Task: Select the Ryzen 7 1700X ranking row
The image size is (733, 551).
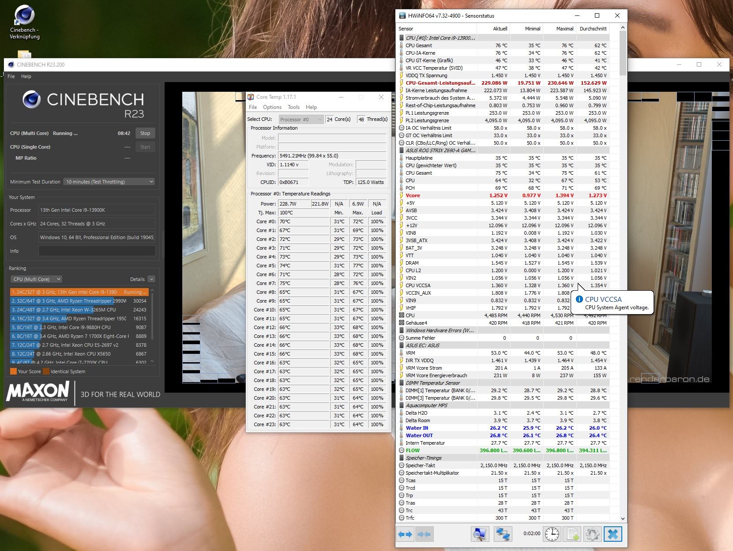Action: click(x=79, y=336)
